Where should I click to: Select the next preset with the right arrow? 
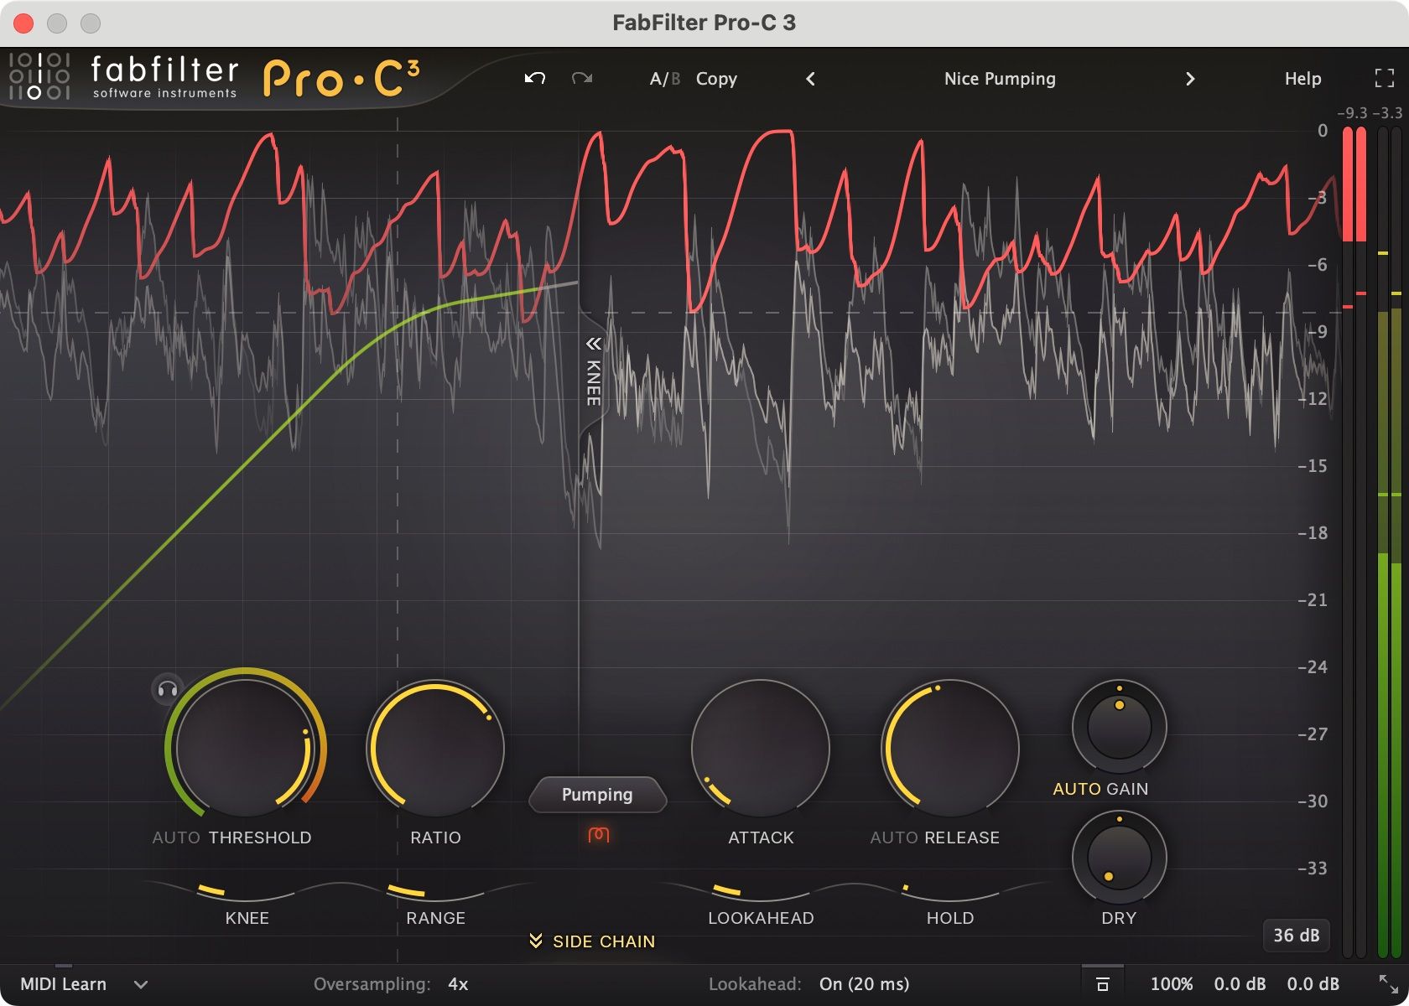point(1190,78)
